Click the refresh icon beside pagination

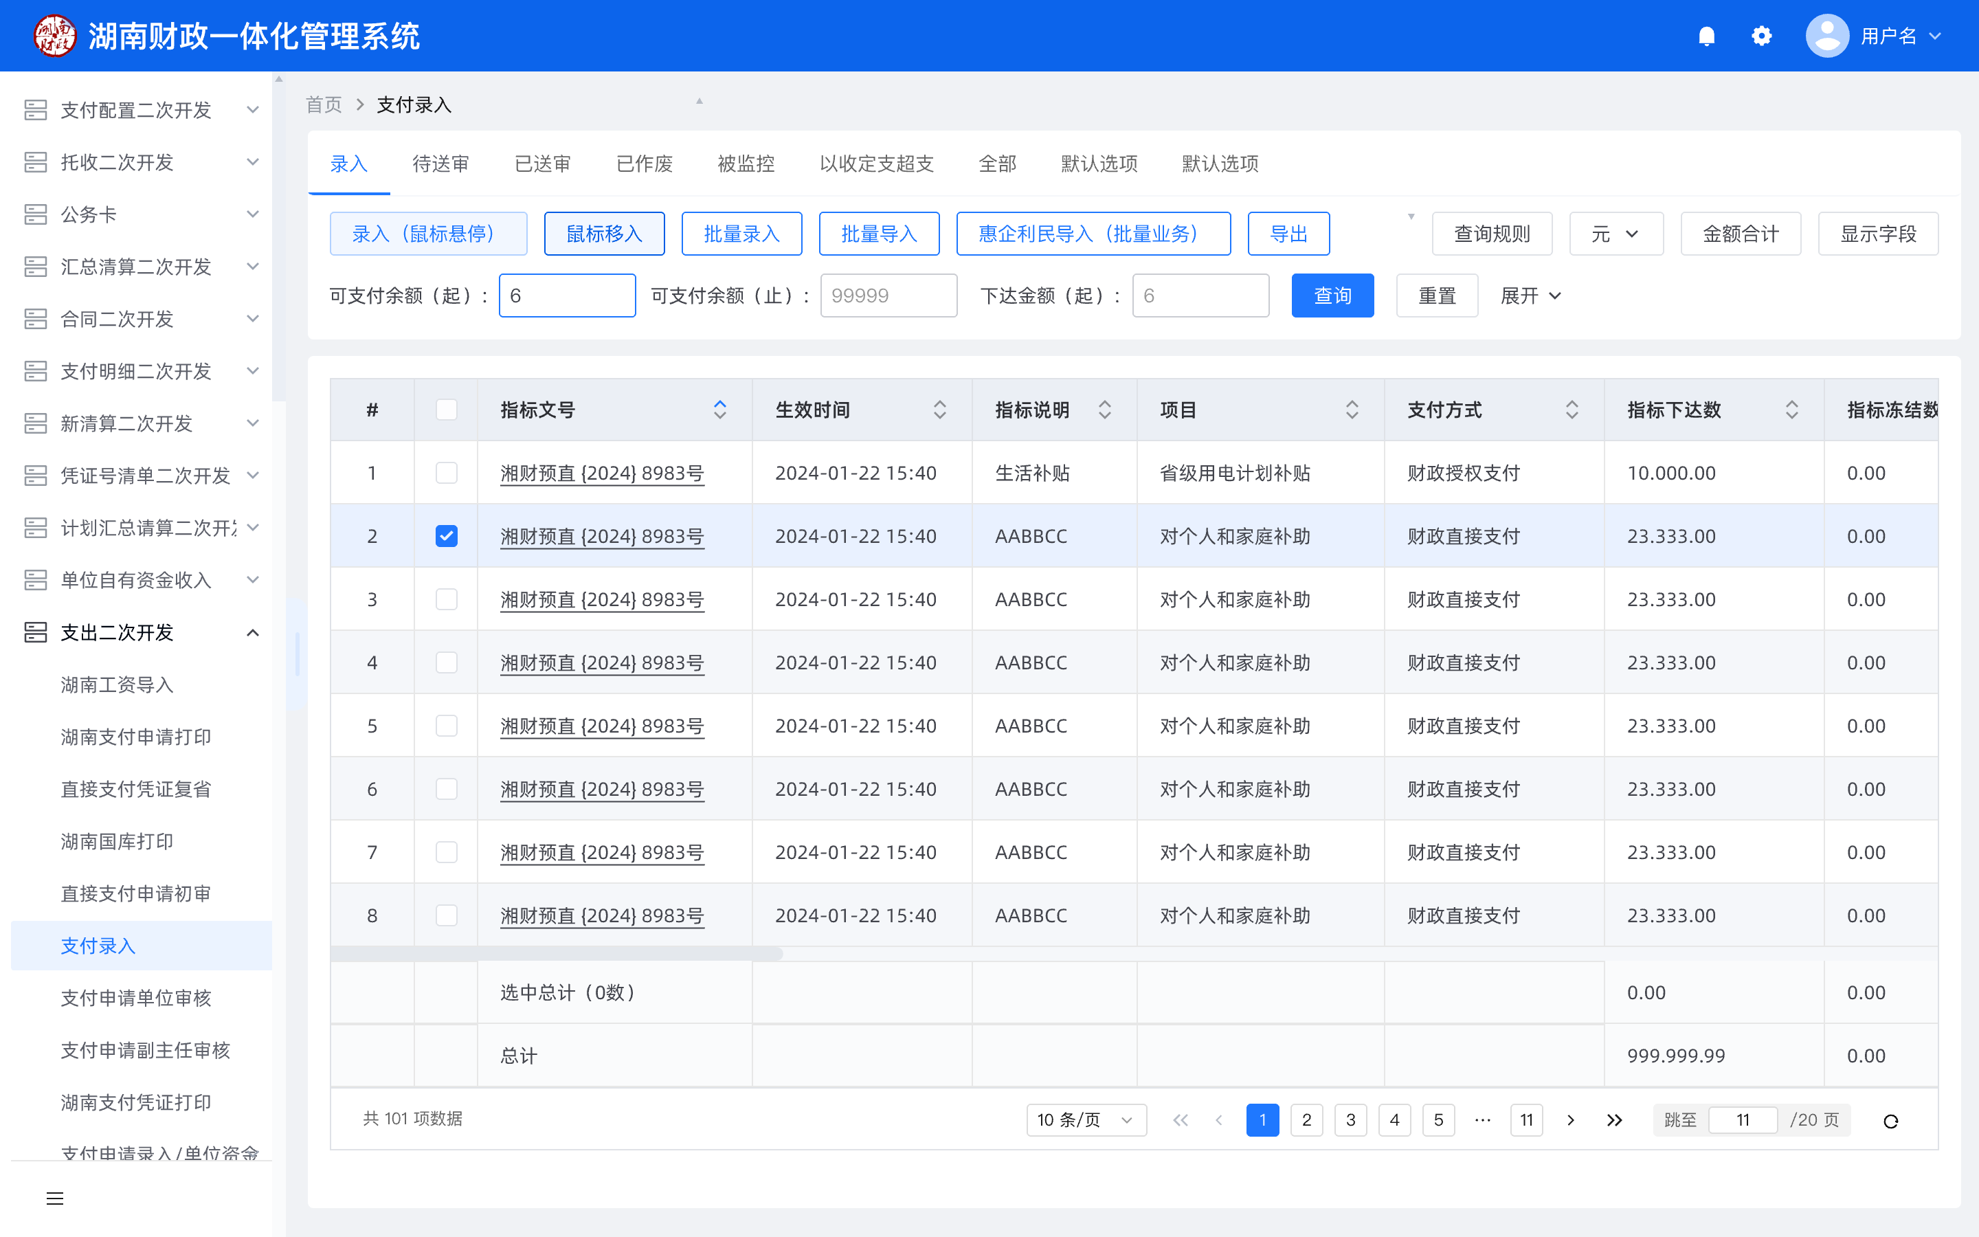pos(1890,1120)
